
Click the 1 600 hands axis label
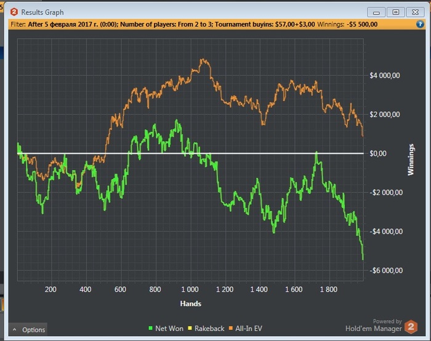[294, 289]
